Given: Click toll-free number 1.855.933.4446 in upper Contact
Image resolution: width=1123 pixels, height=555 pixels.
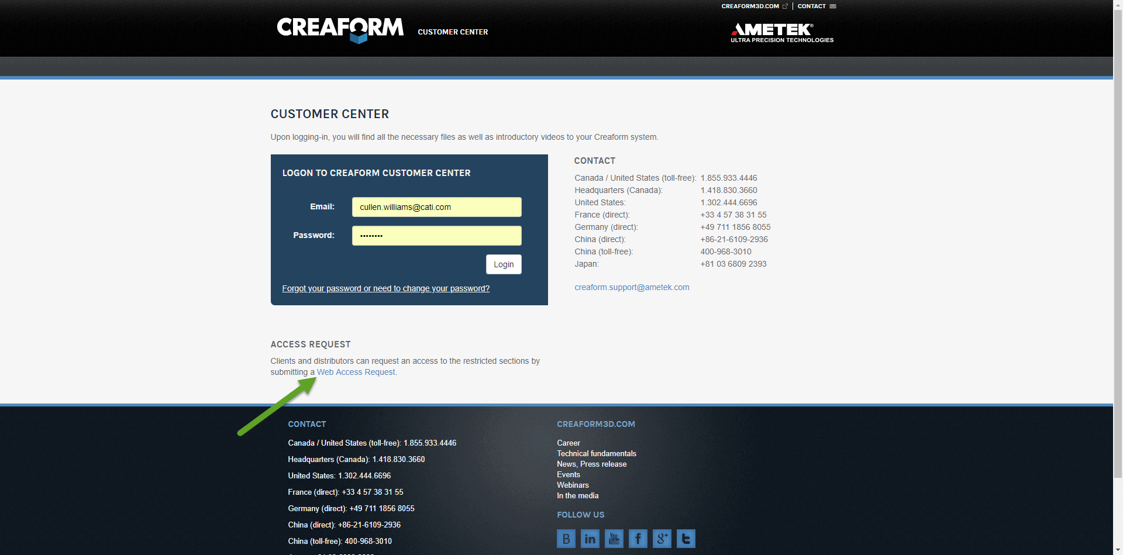Looking at the screenshot, I should tap(729, 178).
